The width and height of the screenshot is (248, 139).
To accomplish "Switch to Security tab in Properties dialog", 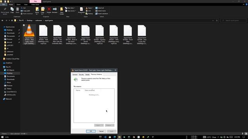I will point(81,75).
